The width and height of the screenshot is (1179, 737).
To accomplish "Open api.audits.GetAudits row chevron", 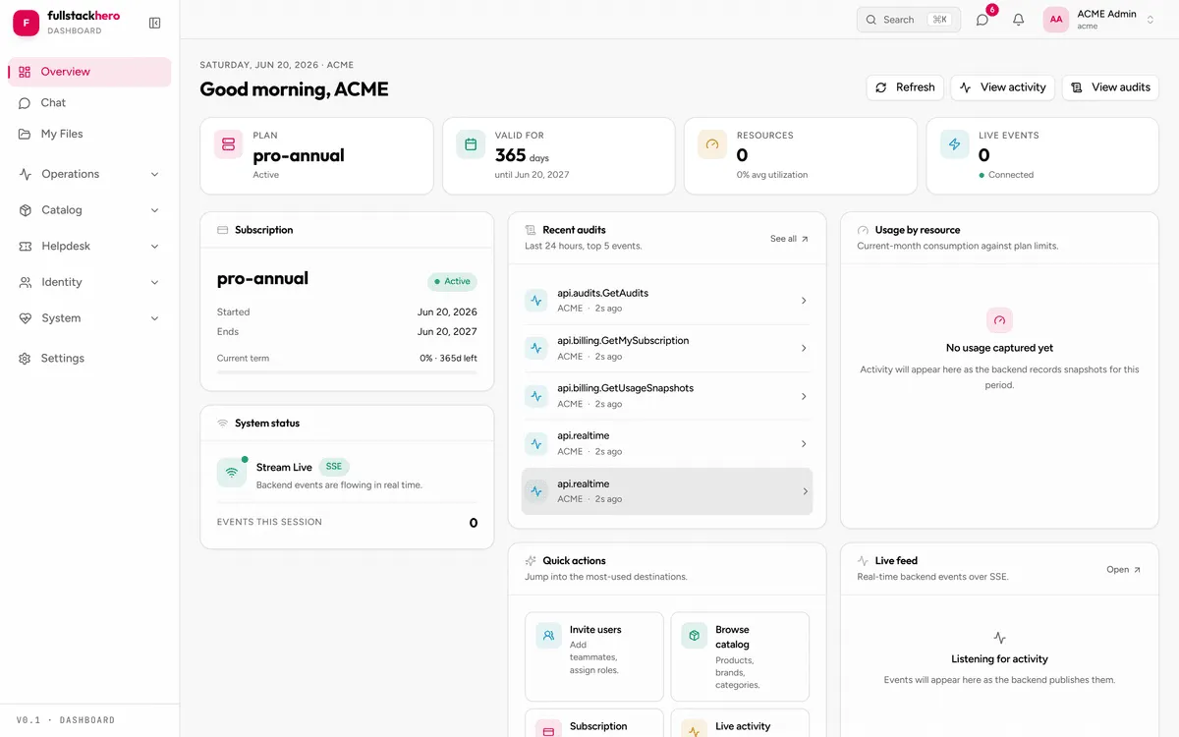I will 804,301.
